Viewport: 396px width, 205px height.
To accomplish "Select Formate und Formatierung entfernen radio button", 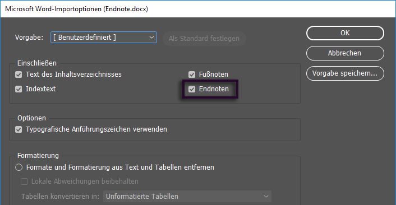I will click(19, 167).
